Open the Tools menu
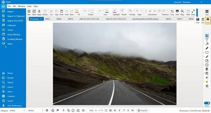The width and height of the screenshot is (211, 113). pos(29,6)
